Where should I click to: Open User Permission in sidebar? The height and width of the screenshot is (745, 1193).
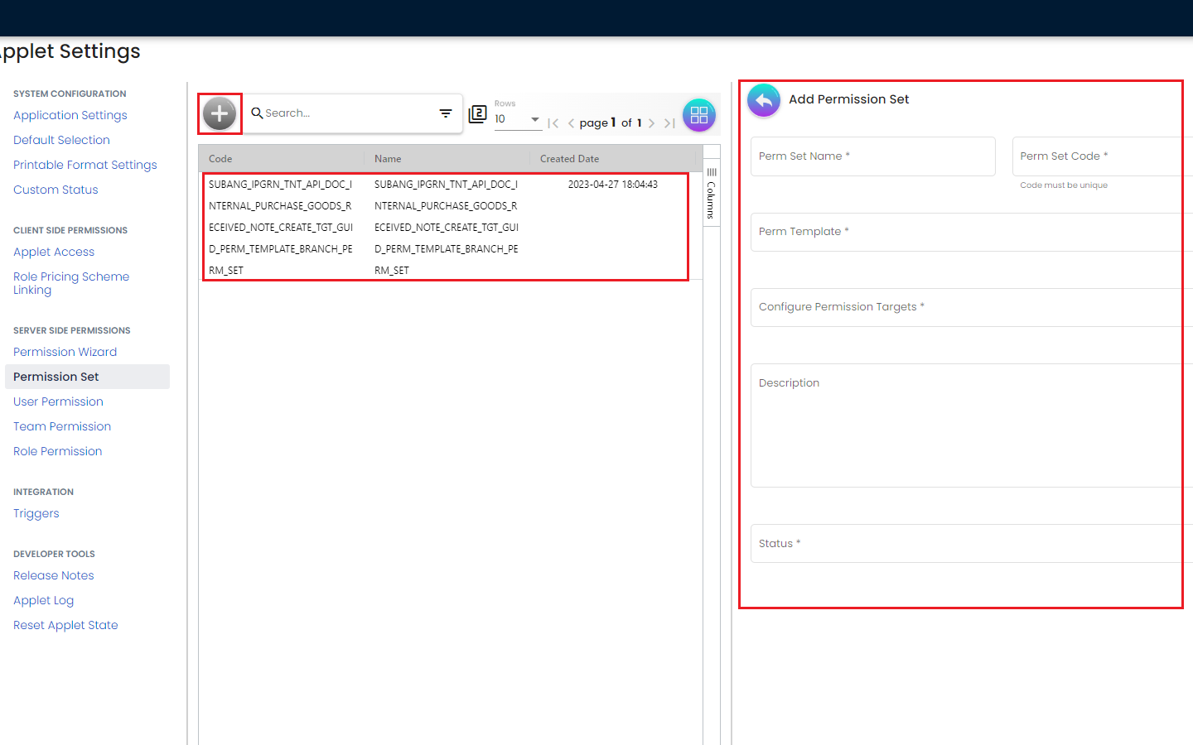[58, 401]
